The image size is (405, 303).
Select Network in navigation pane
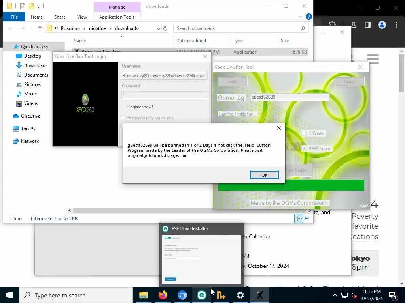pyautogui.click(x=30, y=141)
